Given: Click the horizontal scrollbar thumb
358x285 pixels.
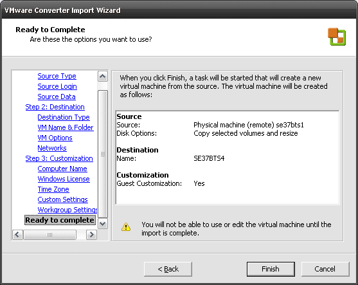Looking at the screenshot, I should click(x=49, y=235).
